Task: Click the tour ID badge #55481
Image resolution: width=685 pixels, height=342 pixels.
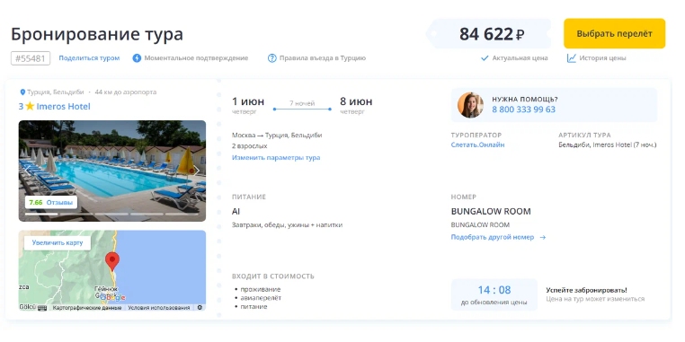Action: [x=31, y=58]
